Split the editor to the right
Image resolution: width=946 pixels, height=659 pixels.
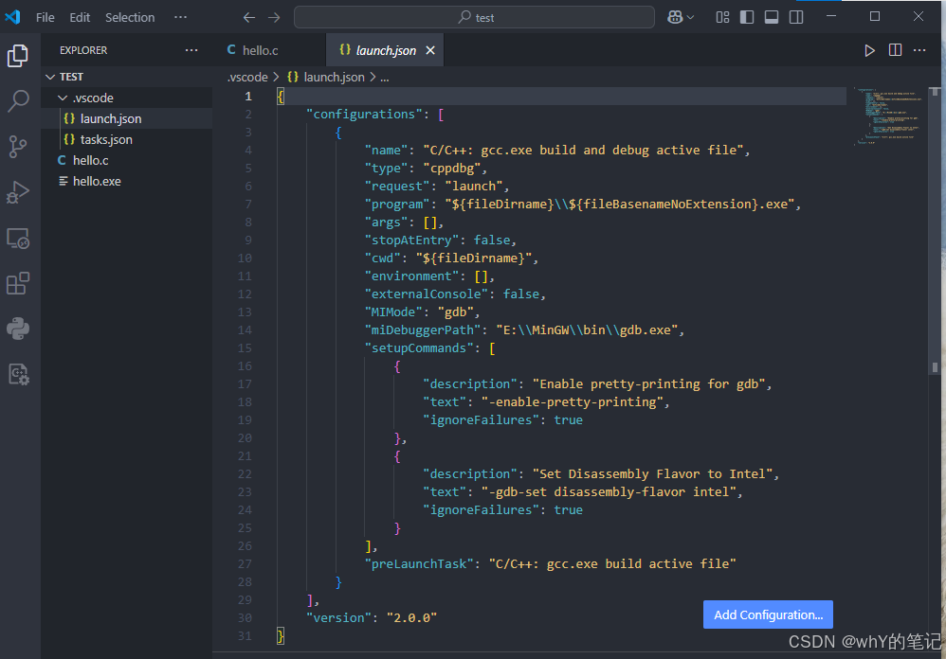pos(896,50)
